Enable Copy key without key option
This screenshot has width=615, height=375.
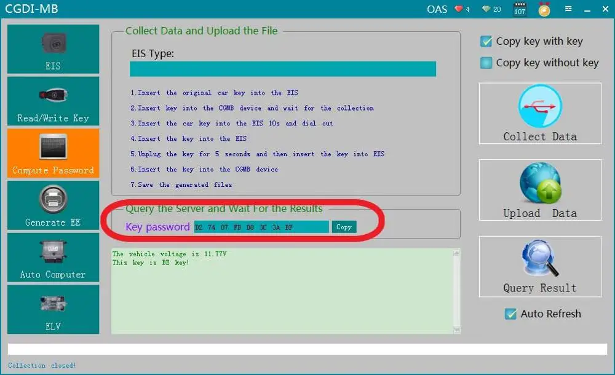tap(486, 63)
